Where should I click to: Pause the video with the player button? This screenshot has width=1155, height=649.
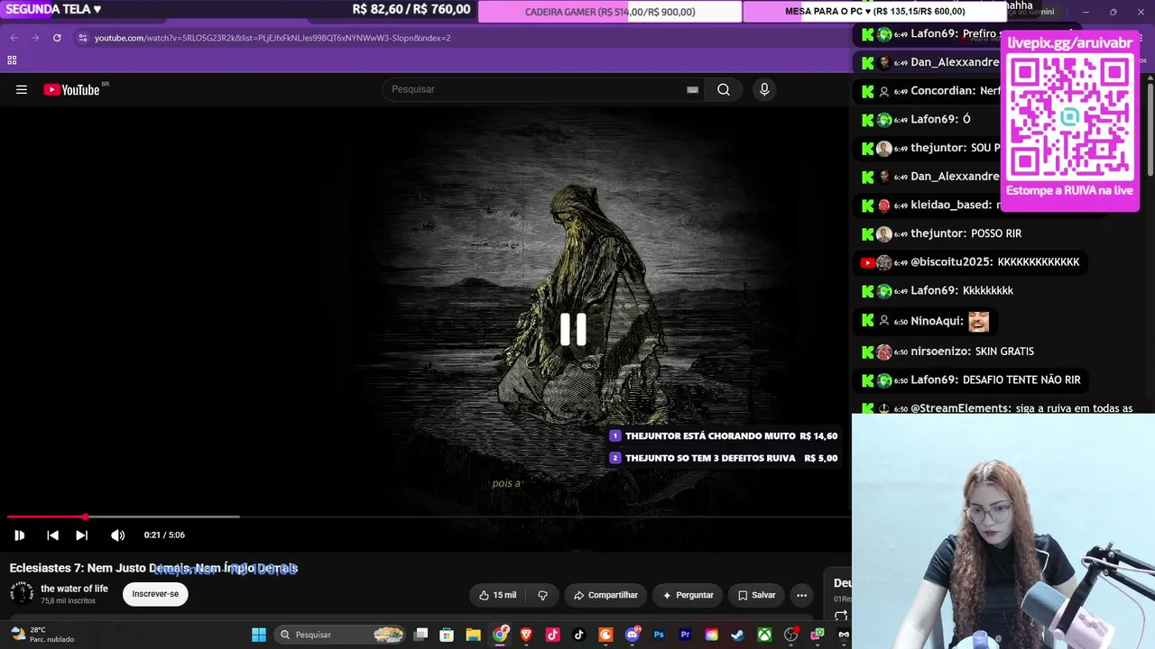tap(19, 535)
